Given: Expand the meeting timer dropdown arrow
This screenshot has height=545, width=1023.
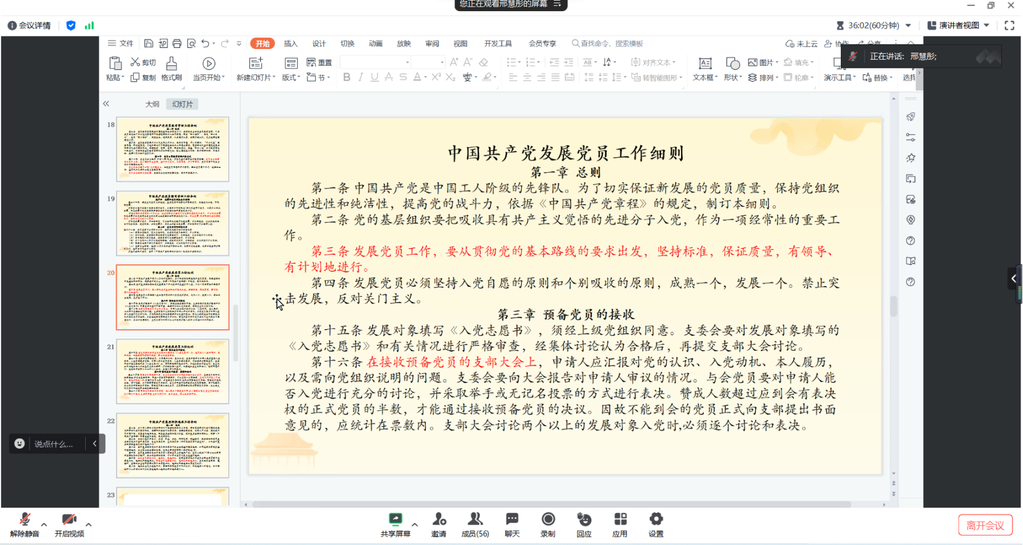Looking at the screenshot, I should pos(908,25).
